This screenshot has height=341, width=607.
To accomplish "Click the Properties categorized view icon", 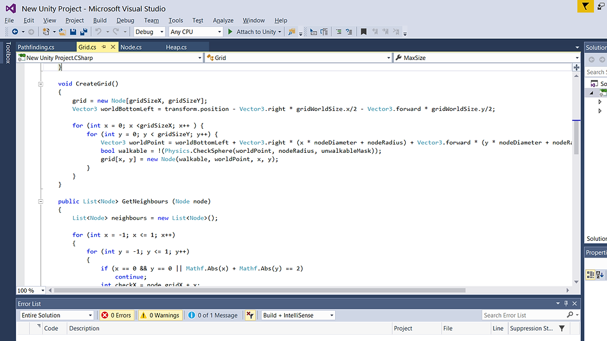I will pyautogui.click(x=590, y=275).
